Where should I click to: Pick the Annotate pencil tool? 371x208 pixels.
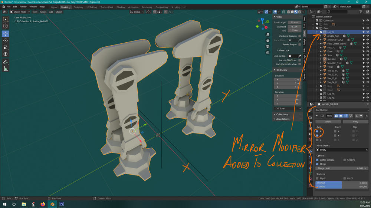(x=6, y=62)
